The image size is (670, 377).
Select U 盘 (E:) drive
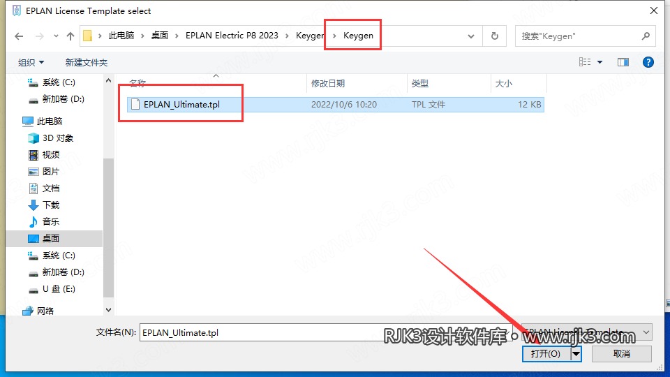click(59, 289)
